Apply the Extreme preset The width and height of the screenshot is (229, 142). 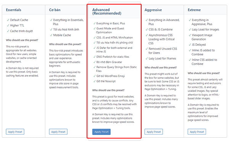pyautogui.click(x=197, y=132)
